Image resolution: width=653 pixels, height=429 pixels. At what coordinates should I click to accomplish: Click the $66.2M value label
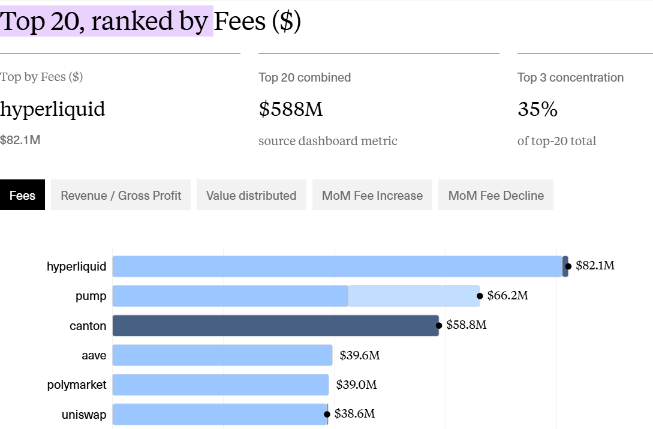508,296
